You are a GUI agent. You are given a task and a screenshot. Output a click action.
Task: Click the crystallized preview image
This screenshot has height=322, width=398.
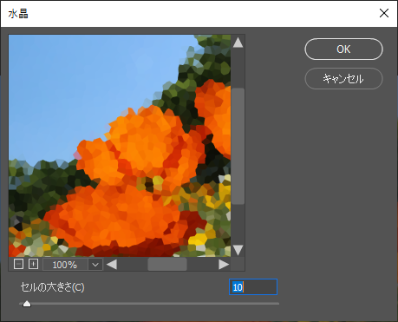click(120, 146)
